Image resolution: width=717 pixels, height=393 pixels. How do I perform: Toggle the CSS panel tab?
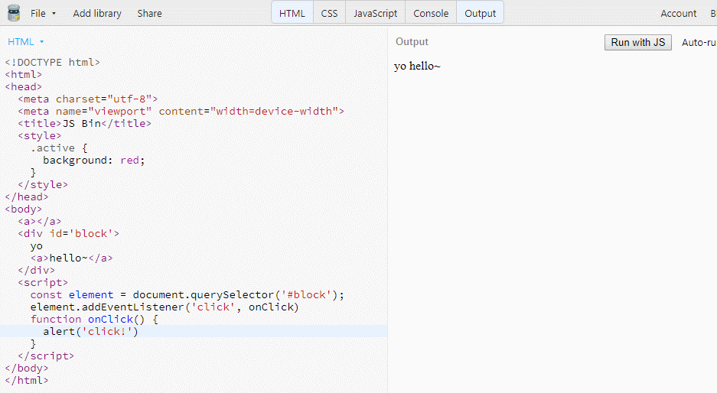click(329, 13)
